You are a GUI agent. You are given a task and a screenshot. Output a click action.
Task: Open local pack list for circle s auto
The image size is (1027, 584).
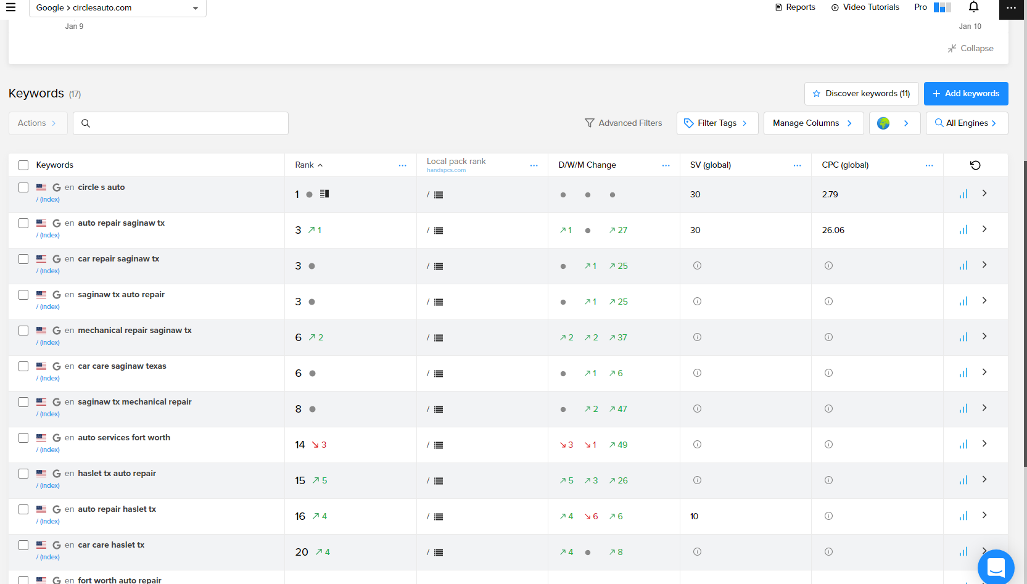pos(439,195)
